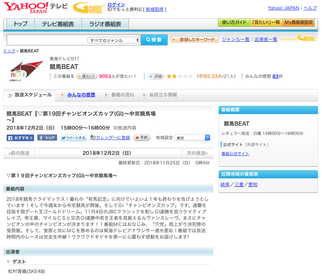Click the 番組内容 section header
322x280 pixels.
(x=108, y=189)
